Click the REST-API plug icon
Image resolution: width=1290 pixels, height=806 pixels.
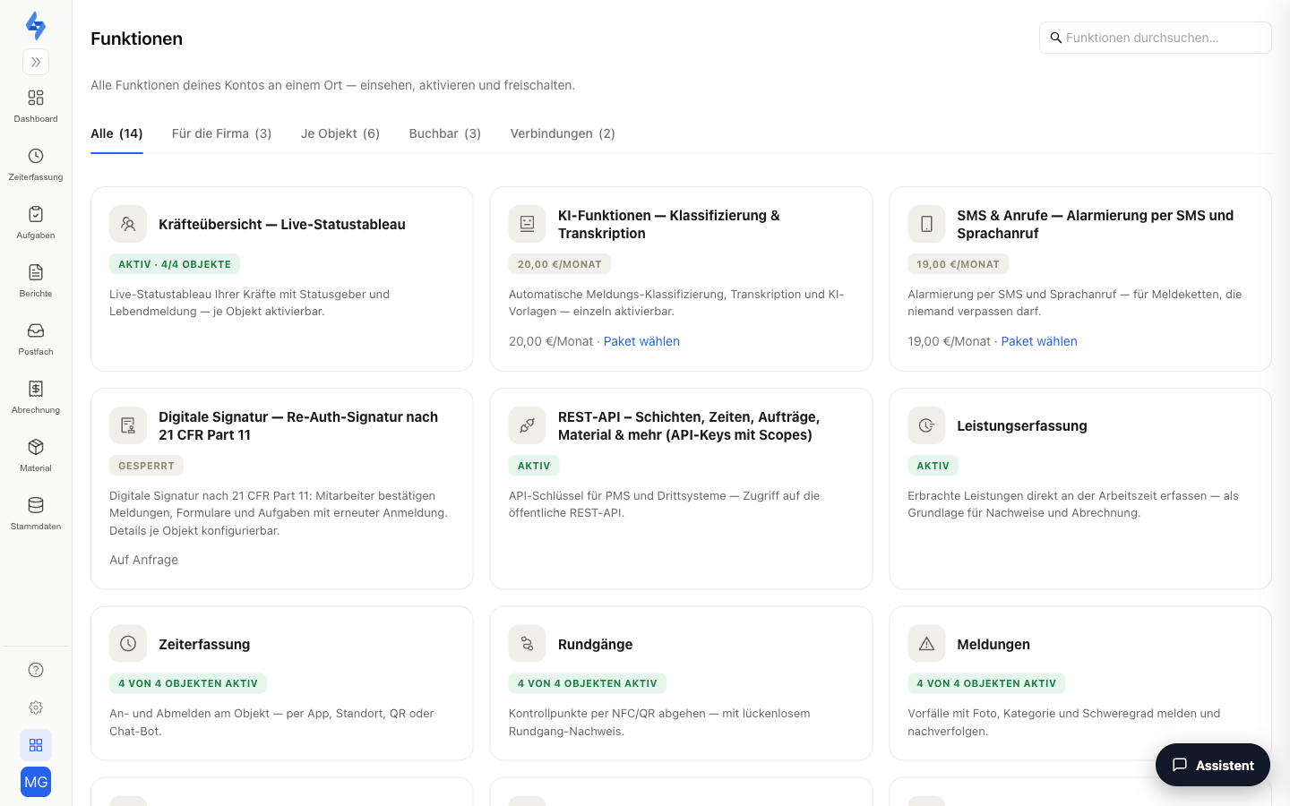(x=528, y=425)
